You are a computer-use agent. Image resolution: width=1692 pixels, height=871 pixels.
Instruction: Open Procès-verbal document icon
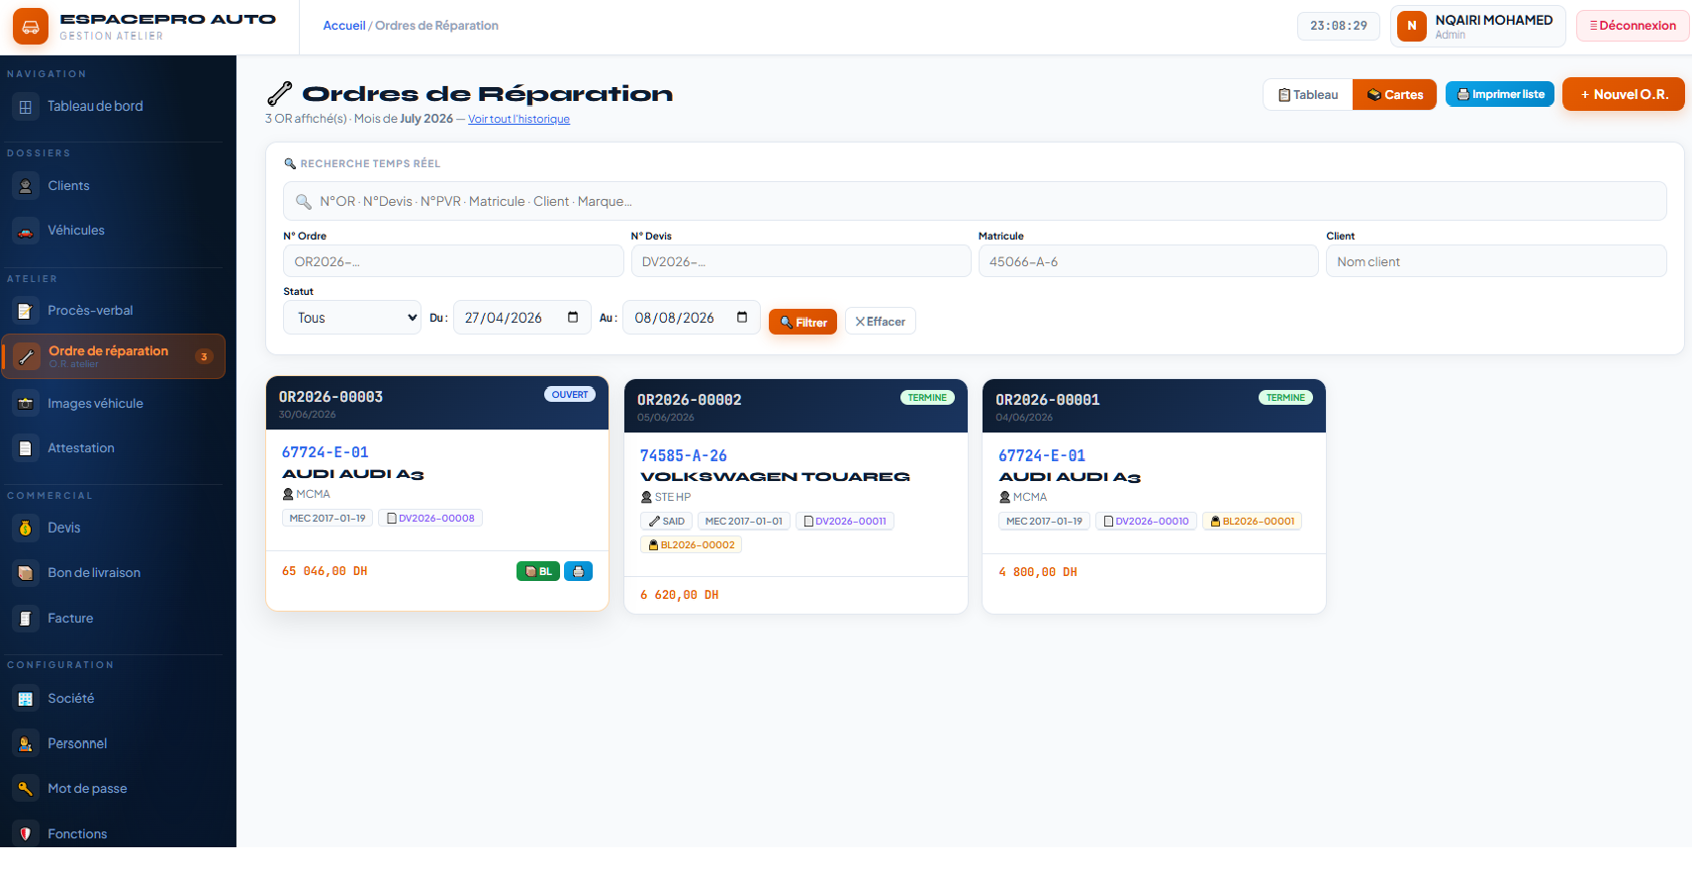tap(26, 311)
